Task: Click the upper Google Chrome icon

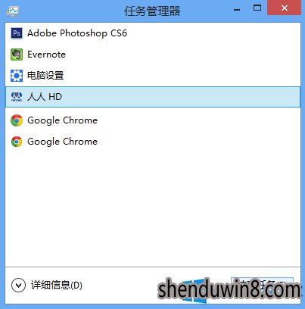Action: [17, 120]
